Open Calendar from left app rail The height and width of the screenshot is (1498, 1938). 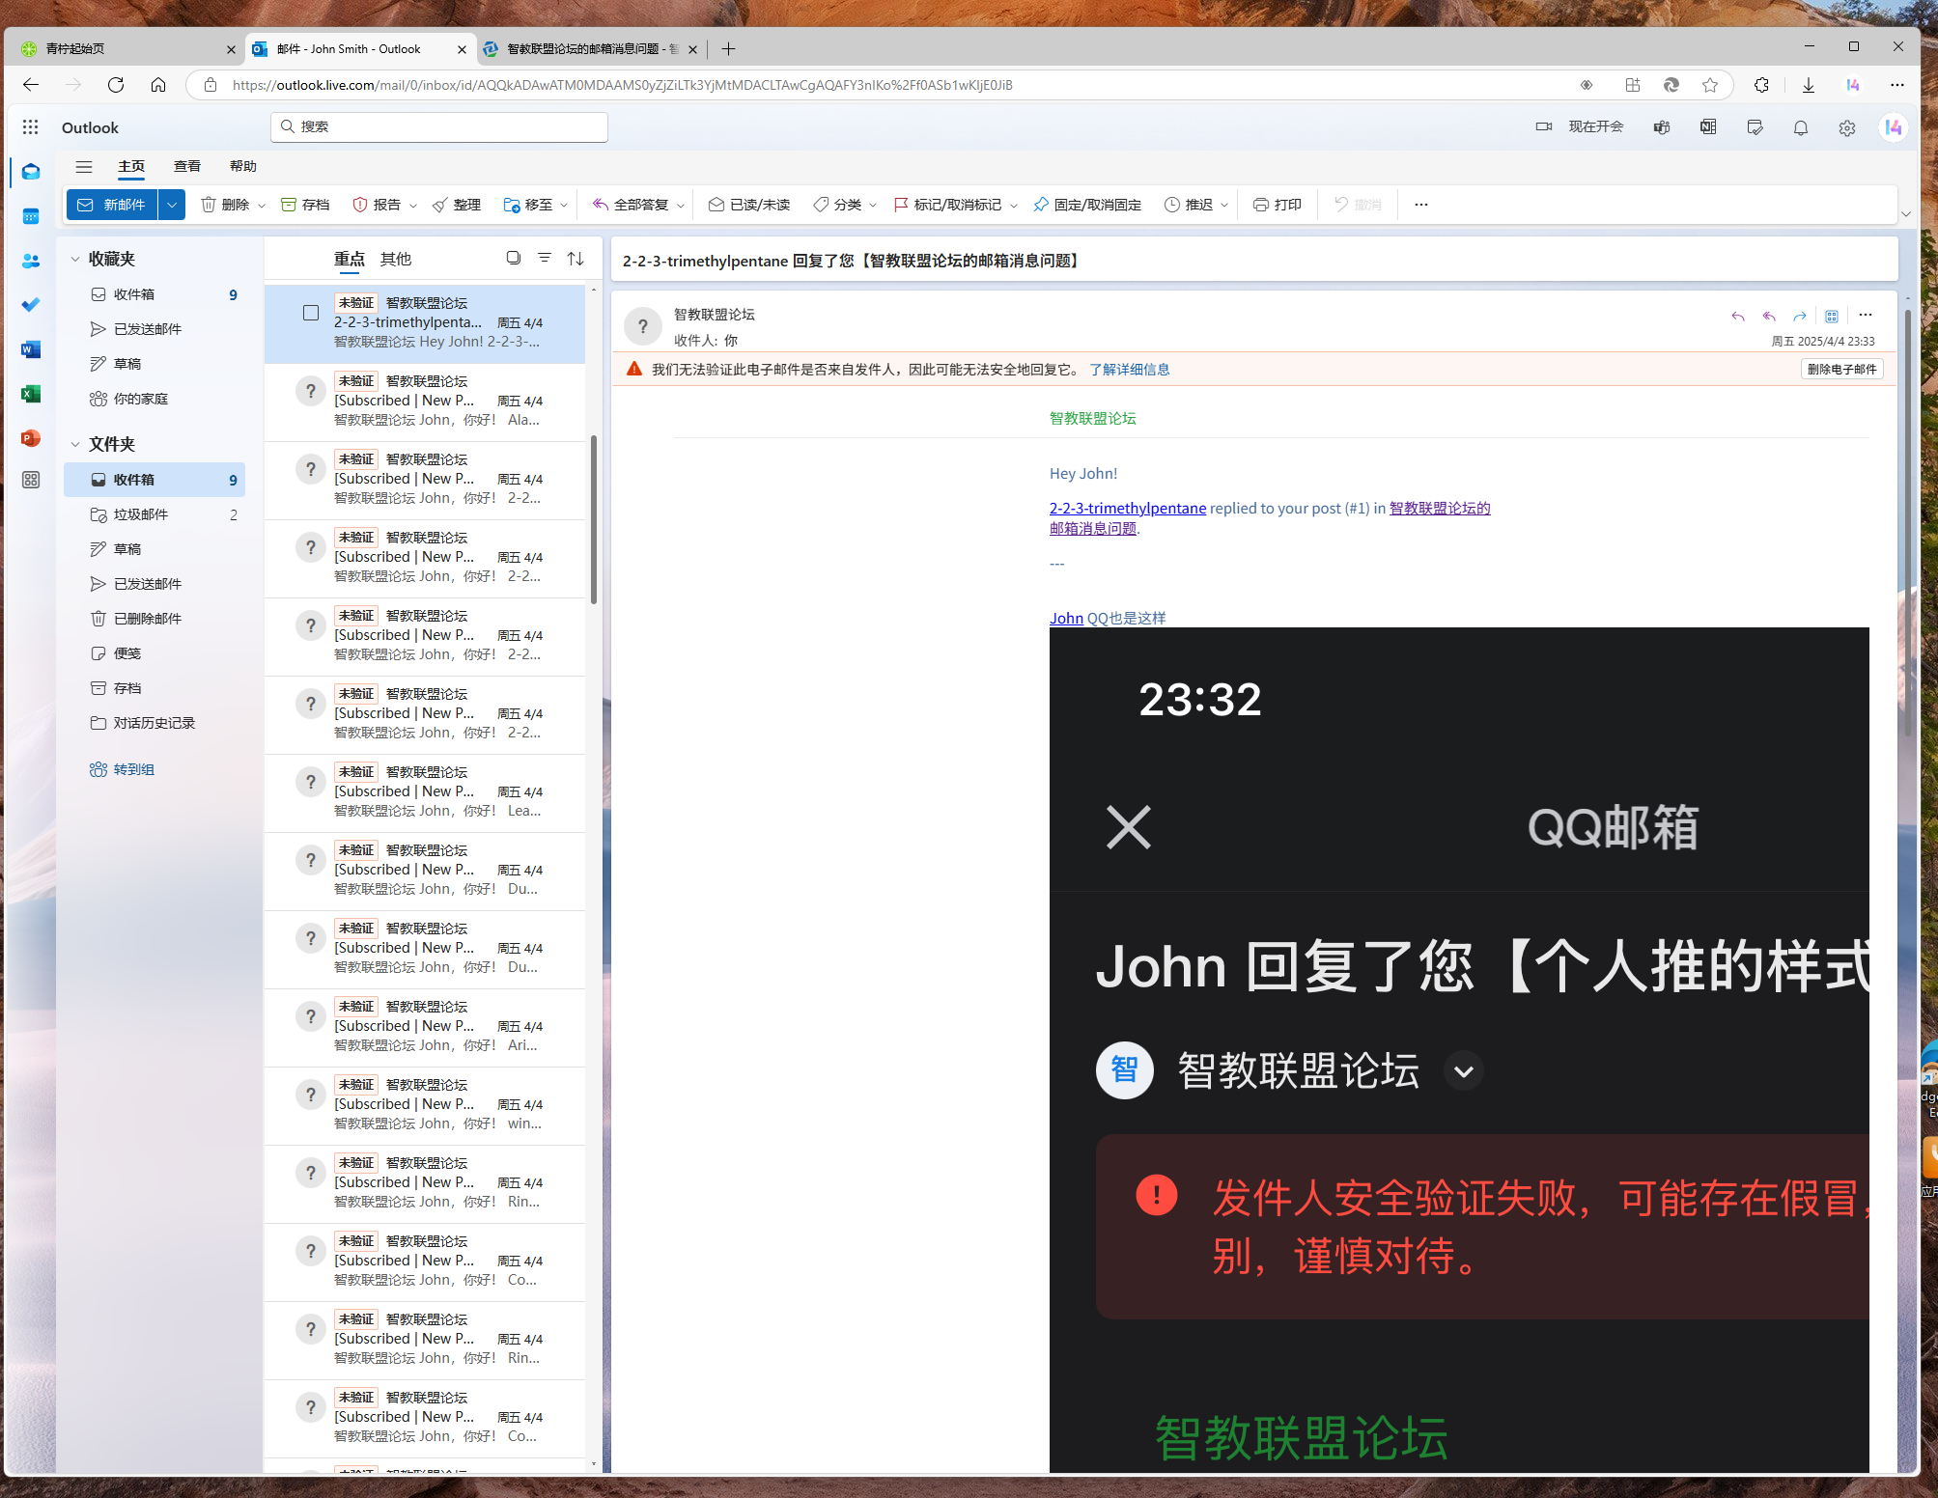point(31,216)
